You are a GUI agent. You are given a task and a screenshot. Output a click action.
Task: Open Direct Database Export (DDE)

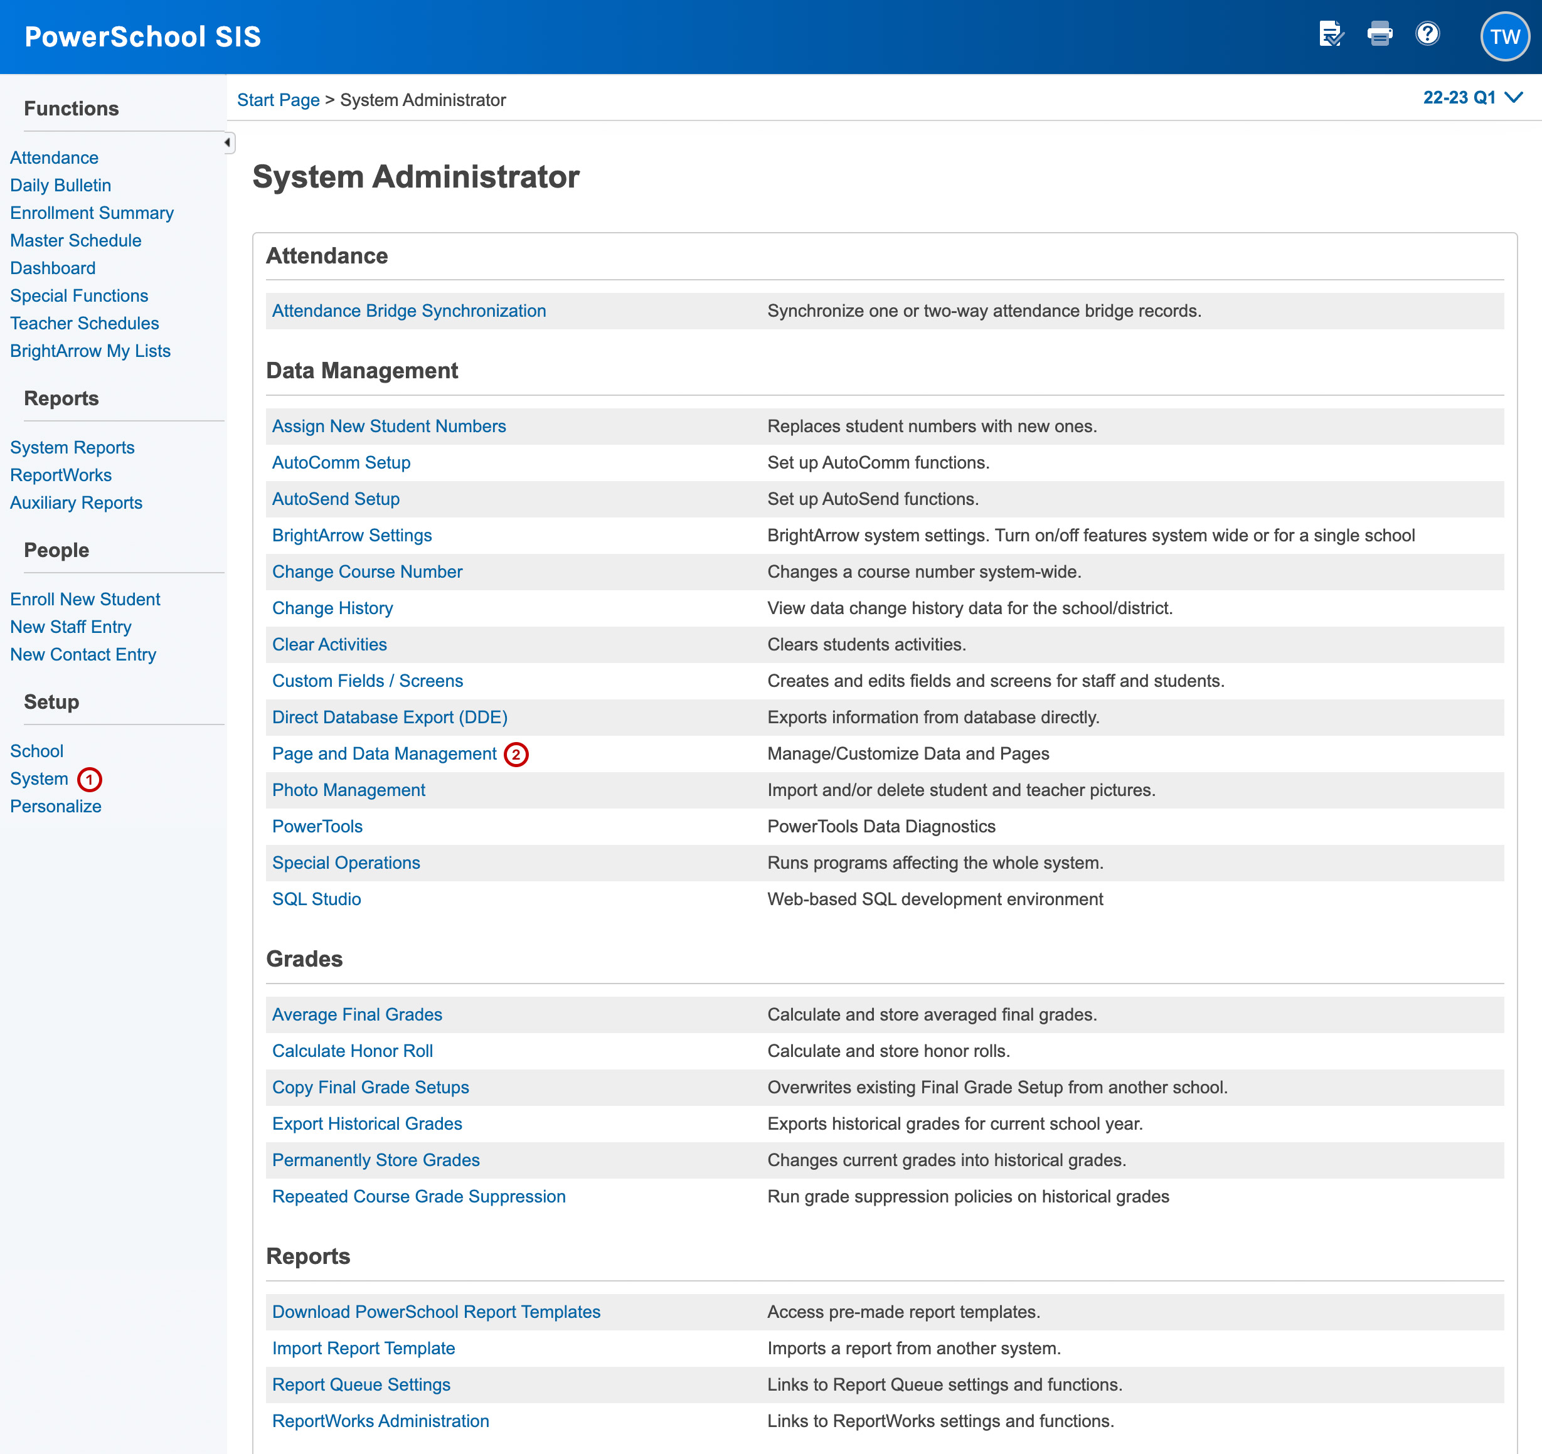click(x=390, y=718)
